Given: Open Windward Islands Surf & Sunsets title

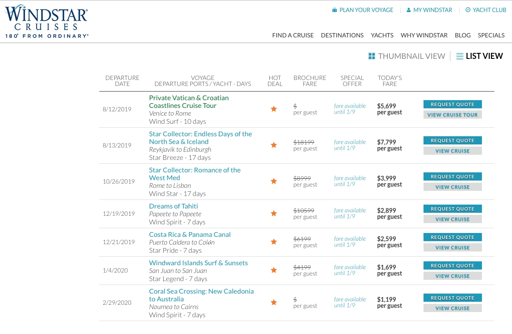Looking at the screenshot, I should [198, 263].
